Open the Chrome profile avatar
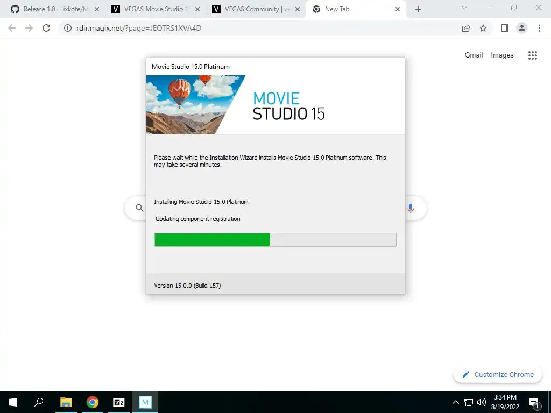Image resolution: width=551 pixels, height=413 pixels. (x=522, y=28)
